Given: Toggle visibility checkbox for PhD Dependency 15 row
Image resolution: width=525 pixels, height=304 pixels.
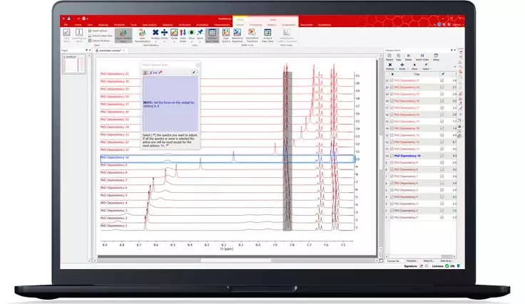Looking at the screenshot, I should coord(392,121).
